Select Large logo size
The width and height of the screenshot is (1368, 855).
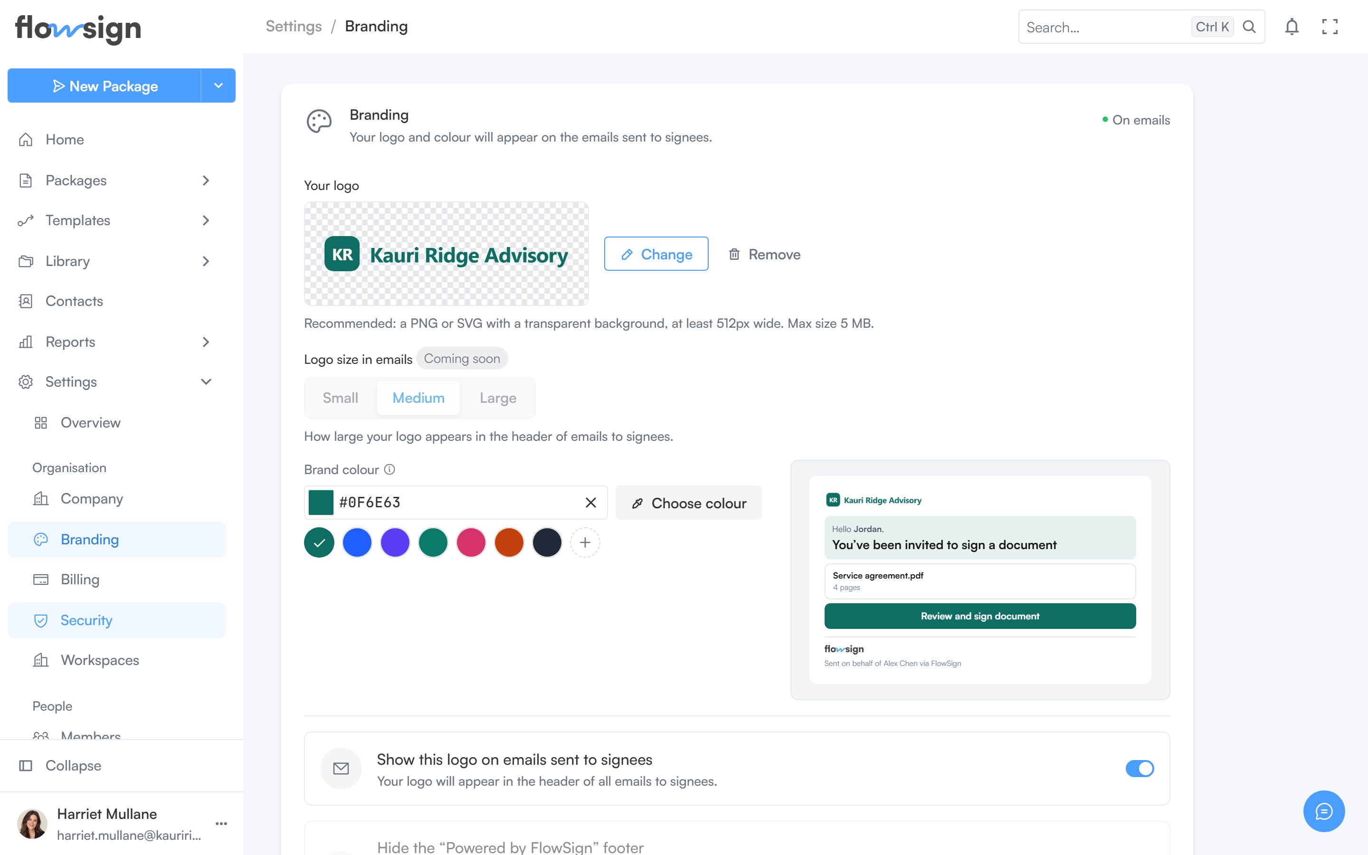[x=498, y=398]
